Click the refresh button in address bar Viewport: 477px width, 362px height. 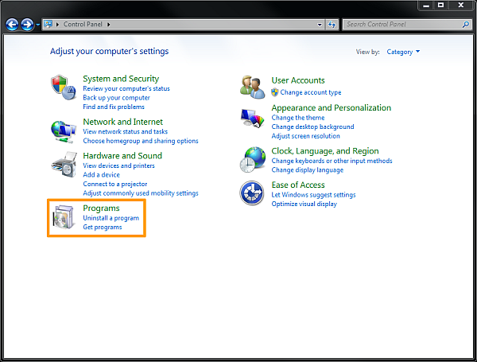pos(332,25)
